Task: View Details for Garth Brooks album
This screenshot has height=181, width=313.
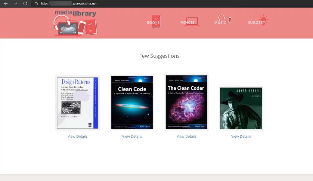Action: (x=241, y=136)
